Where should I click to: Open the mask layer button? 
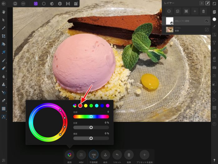pyautogui.click(x=186, y=11)
